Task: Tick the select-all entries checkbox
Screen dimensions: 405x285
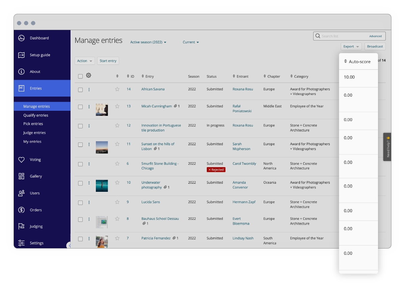Action: point(80,76)
